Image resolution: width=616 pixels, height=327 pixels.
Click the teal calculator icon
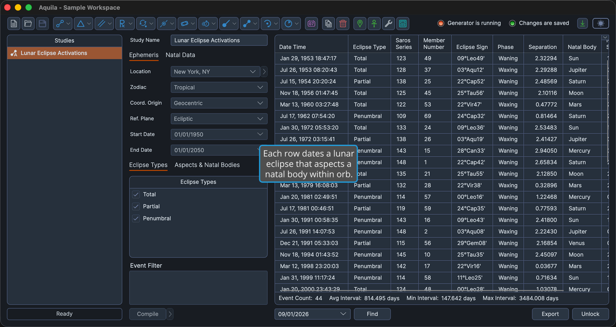403,24
